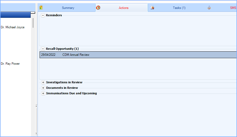Screen dimensions: 237x137
Task: Select the Actions tab label
Action: 123,8
